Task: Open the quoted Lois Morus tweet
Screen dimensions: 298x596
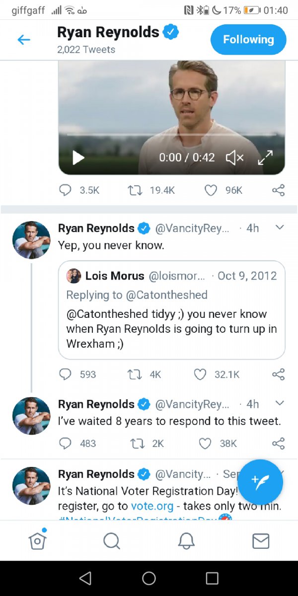Action: [x=171, y=309]
